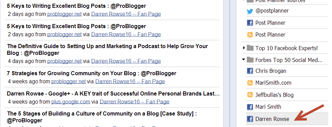Select the Top 10 Facebook Experts! folder

(283, 48)
